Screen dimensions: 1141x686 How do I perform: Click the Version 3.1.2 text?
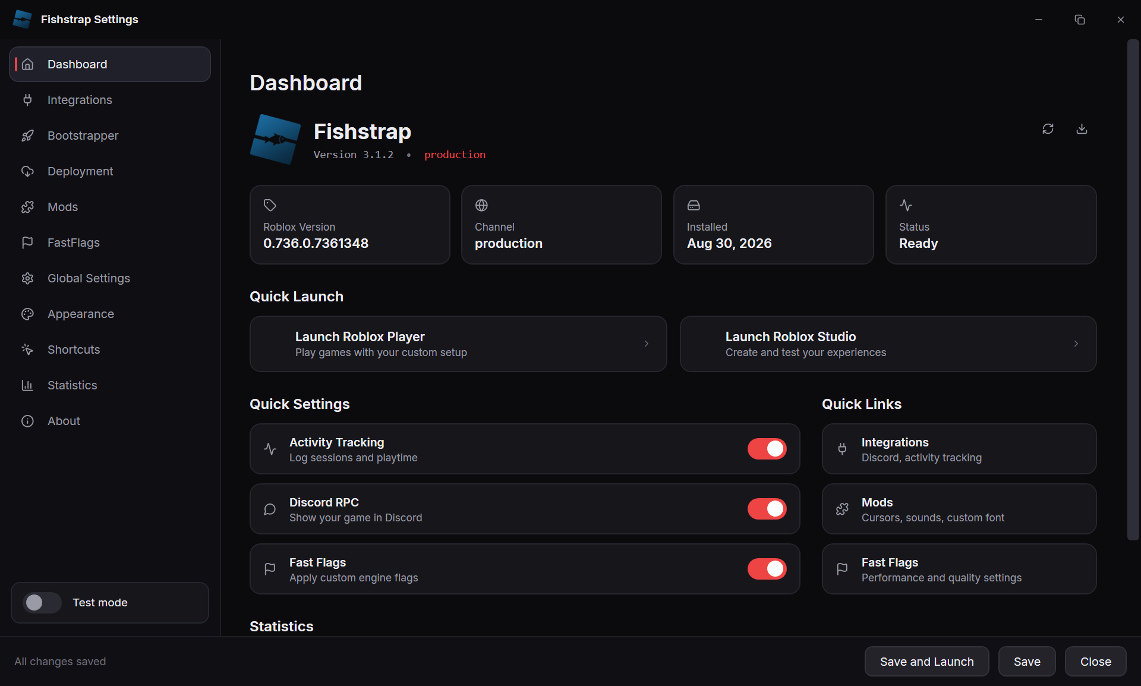pyautogui.click(x=354, y=155)
